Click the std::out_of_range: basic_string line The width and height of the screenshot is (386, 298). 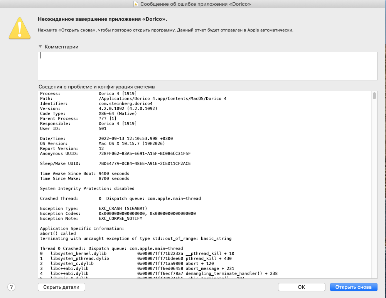pos(136,238)
